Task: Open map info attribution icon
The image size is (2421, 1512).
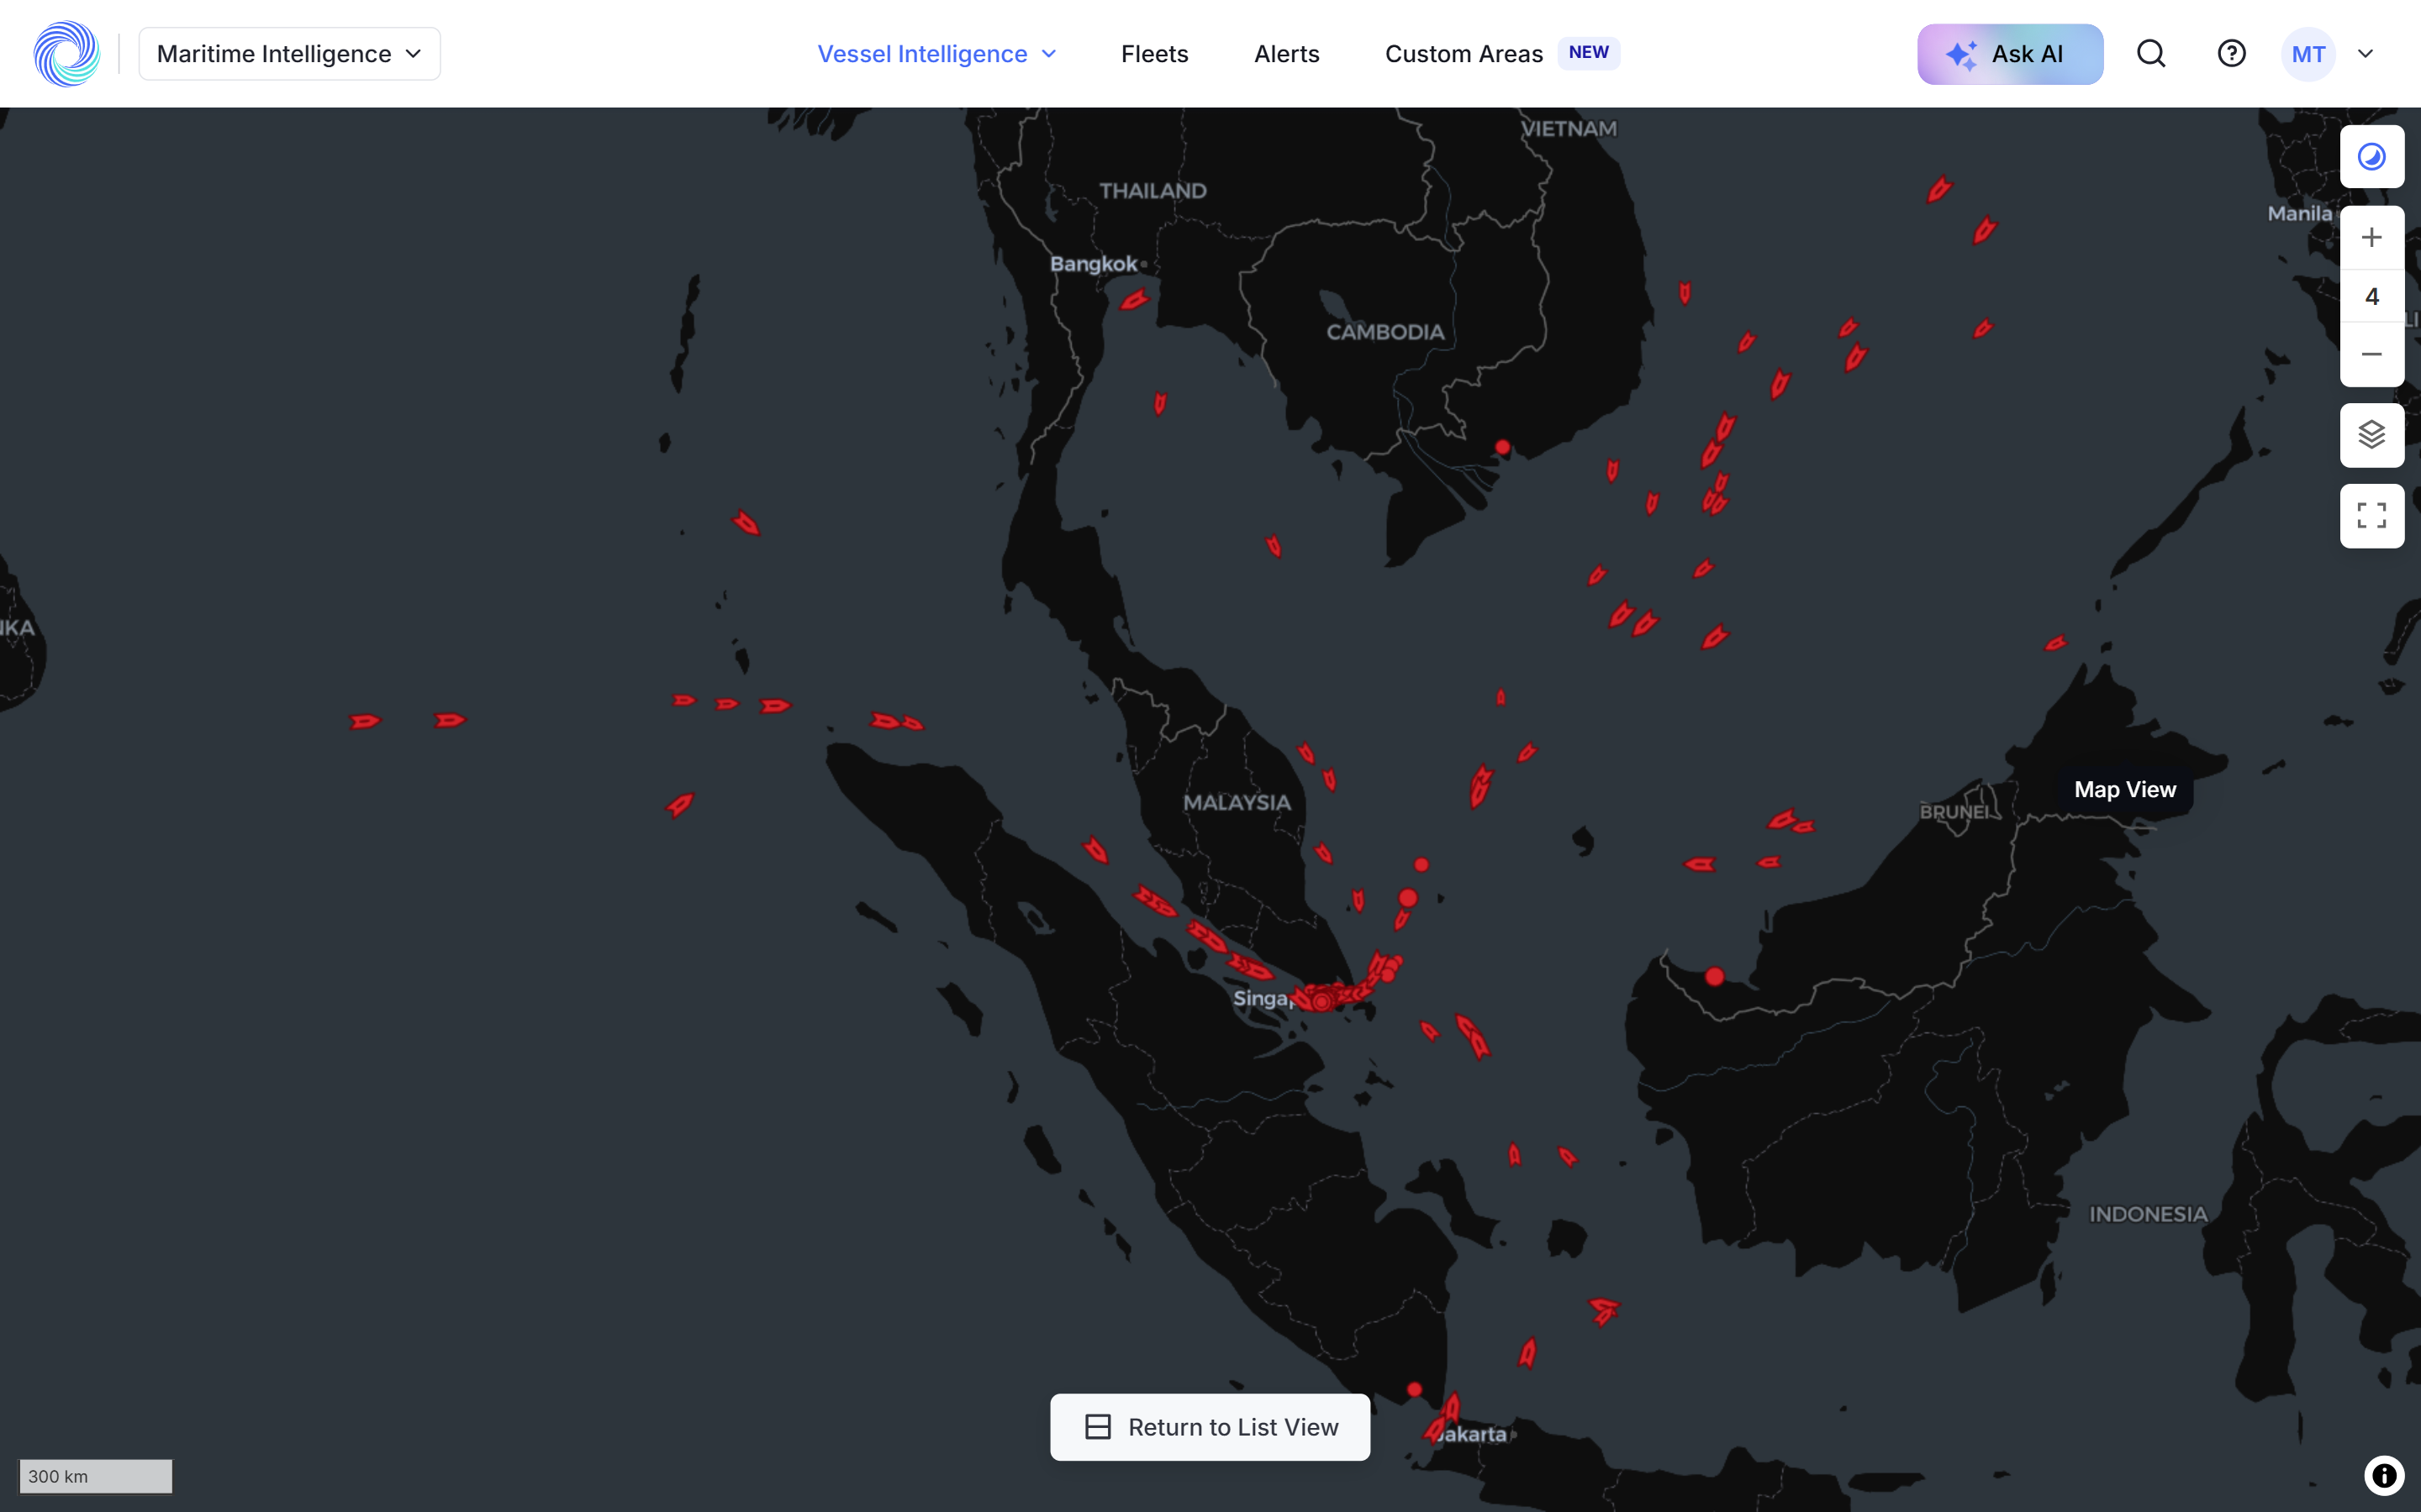Action: (x=2384, y=1475)
